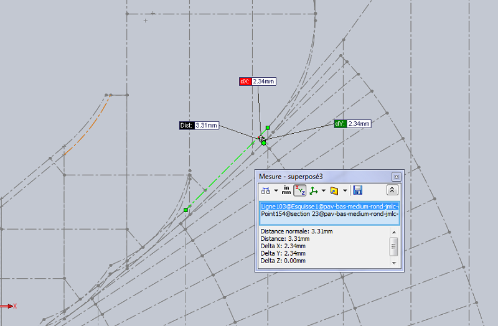Image resolution: width=498 pixels, height=326 pixels.
Task: Collapse Mesure dialog with double chevron
Action: [392, 190]
